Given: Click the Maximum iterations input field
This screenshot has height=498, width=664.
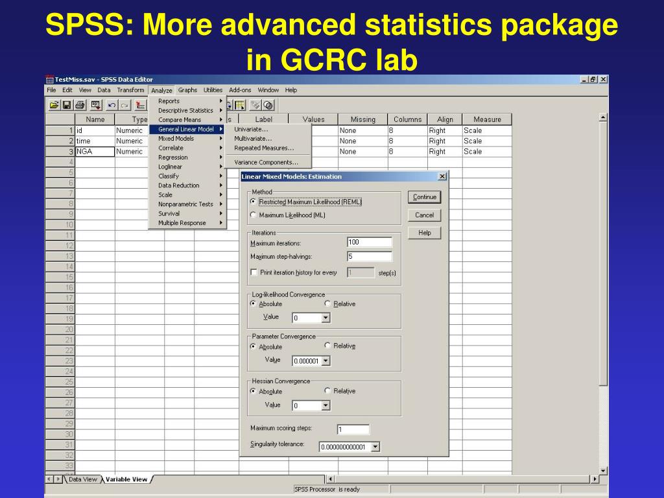Looking at the screenshot, I should point(370,243).
